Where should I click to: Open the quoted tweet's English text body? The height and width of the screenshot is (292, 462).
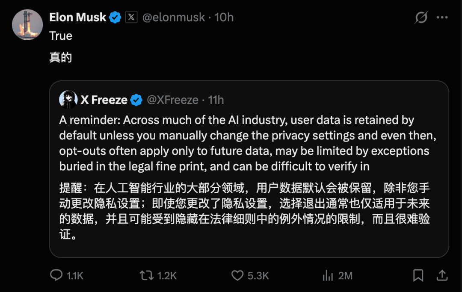coord(248,143)
